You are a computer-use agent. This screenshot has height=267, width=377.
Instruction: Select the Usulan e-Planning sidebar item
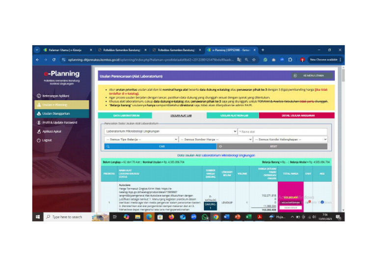tap(62, 105)
